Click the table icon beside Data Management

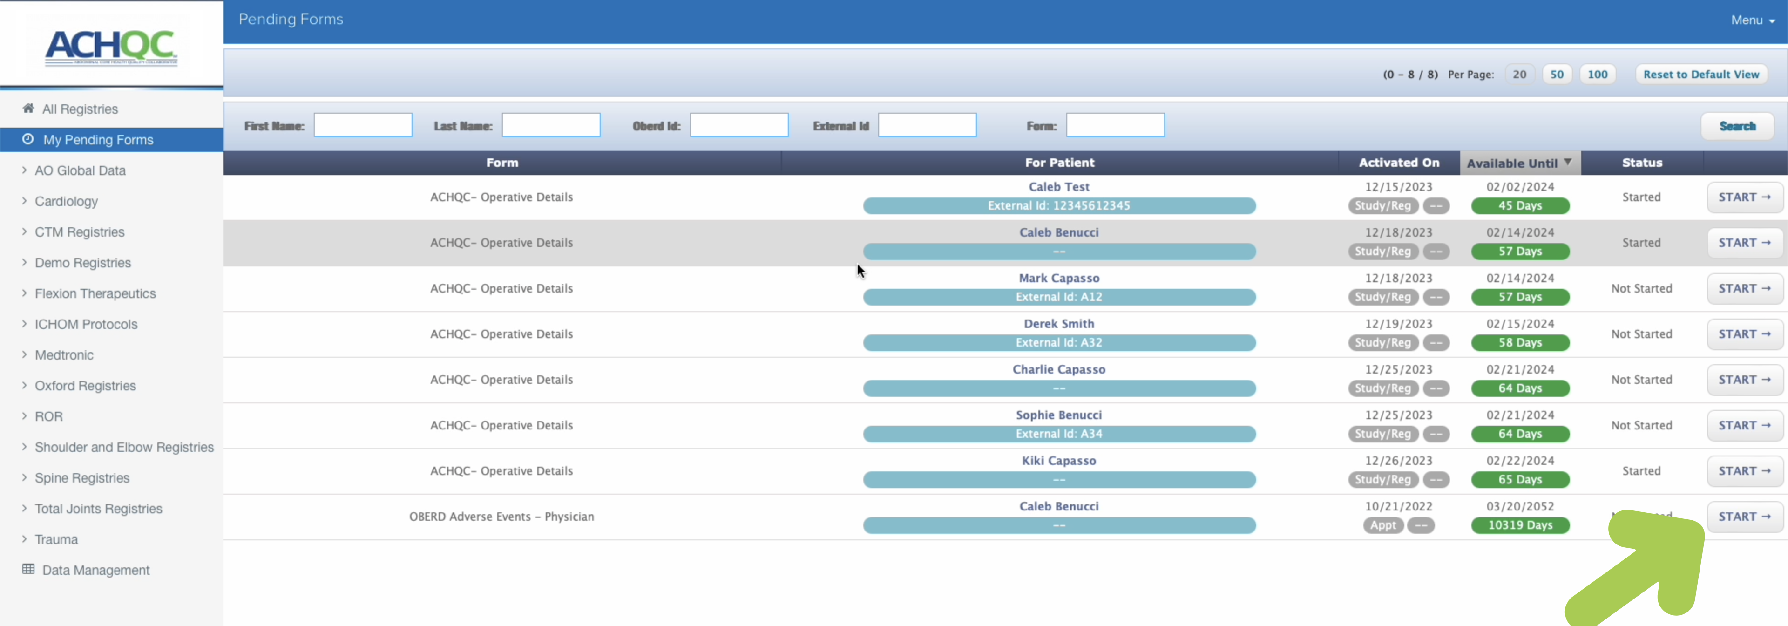(x=28, y=569)
